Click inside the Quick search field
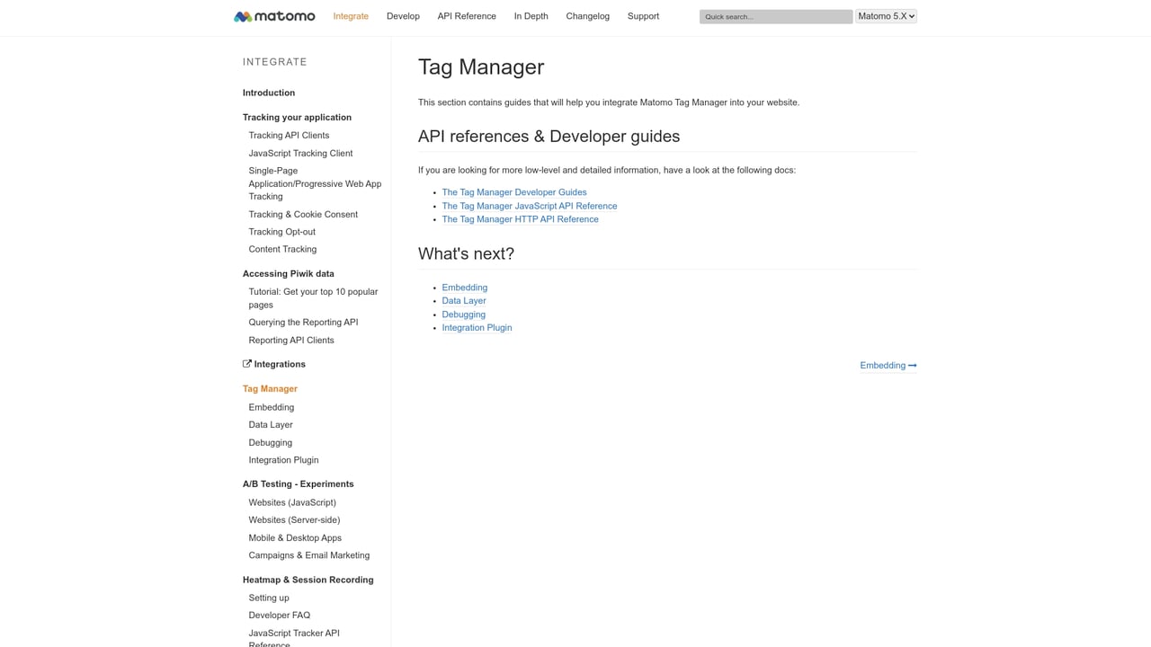Screen dimensions: 1151x647 (x=774, y=15)
